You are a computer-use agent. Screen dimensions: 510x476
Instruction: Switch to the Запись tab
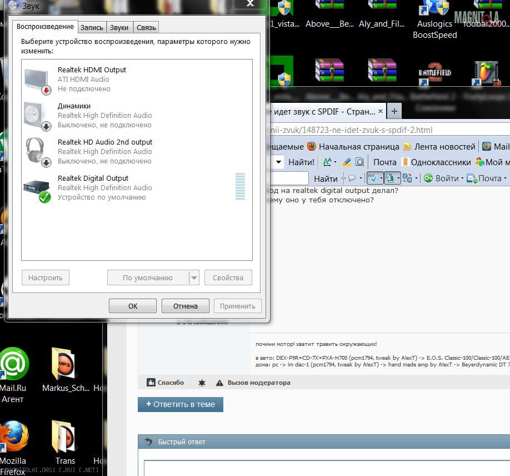pos(92,28)
